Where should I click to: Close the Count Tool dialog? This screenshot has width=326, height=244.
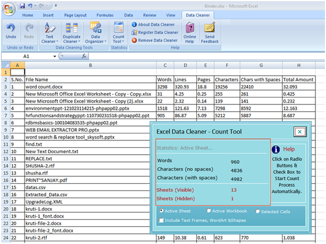click(x=300, y=131)
